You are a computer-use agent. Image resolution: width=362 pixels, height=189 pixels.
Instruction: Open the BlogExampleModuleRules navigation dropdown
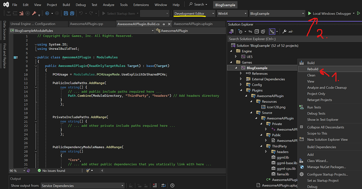81,31
